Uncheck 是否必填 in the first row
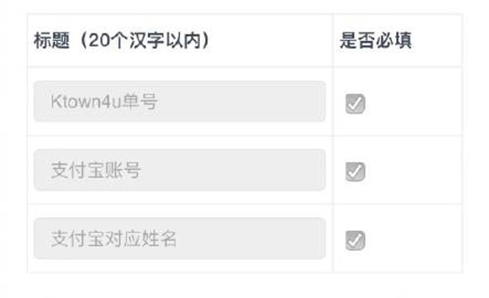 pos(355,104)
